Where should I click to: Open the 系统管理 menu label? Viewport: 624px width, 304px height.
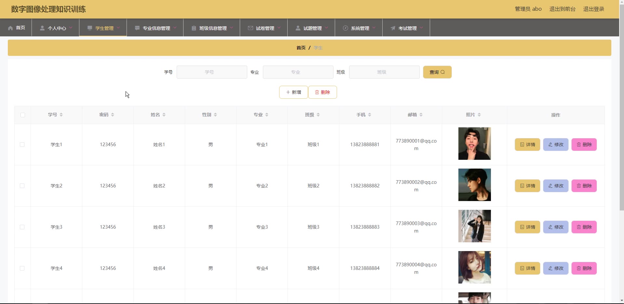[x=360, y=28]
